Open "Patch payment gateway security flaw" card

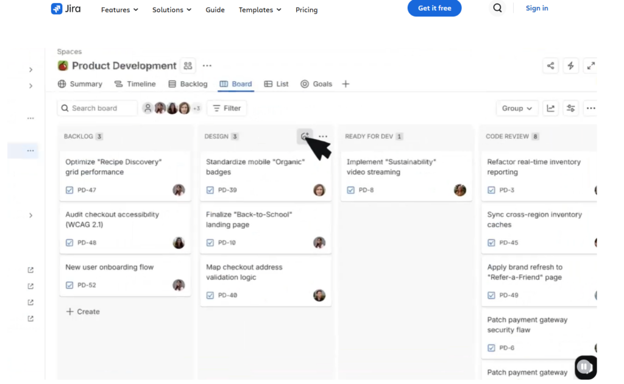coord(539,333)
